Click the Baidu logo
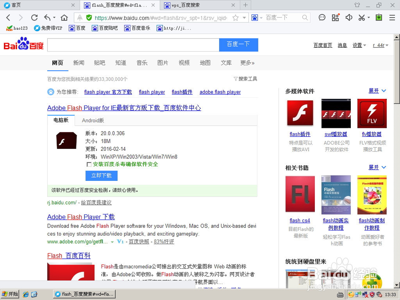 [24, 44]
